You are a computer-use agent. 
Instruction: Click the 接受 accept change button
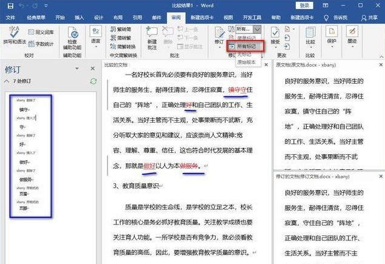click(275, 37)
